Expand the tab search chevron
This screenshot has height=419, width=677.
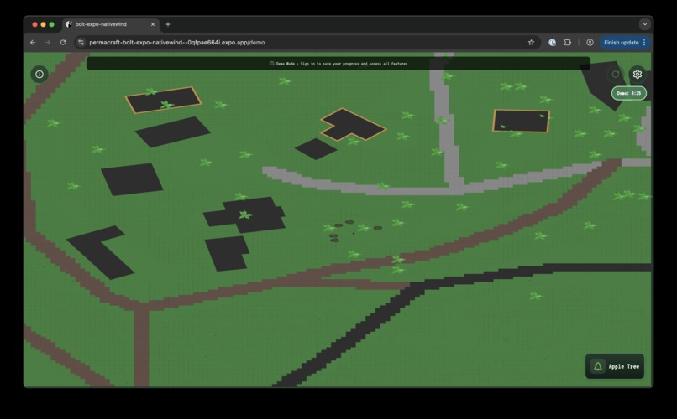644,24
